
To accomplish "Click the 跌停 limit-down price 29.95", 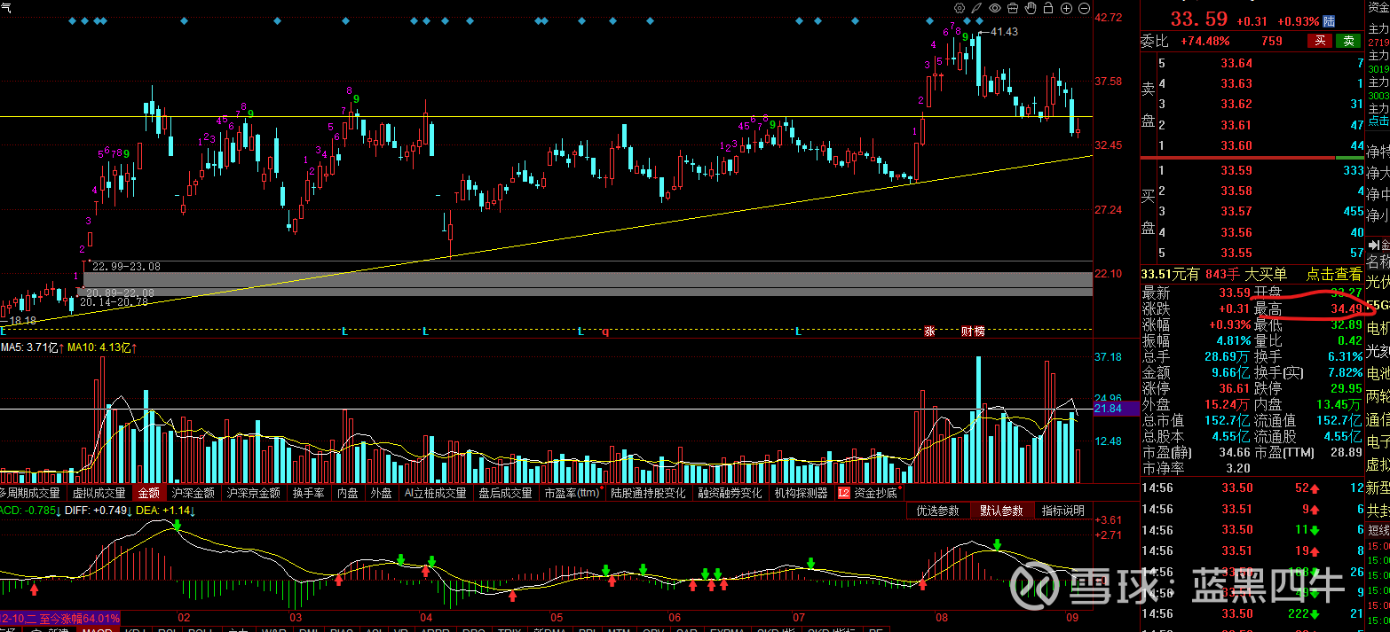I will coord(1346,388).
